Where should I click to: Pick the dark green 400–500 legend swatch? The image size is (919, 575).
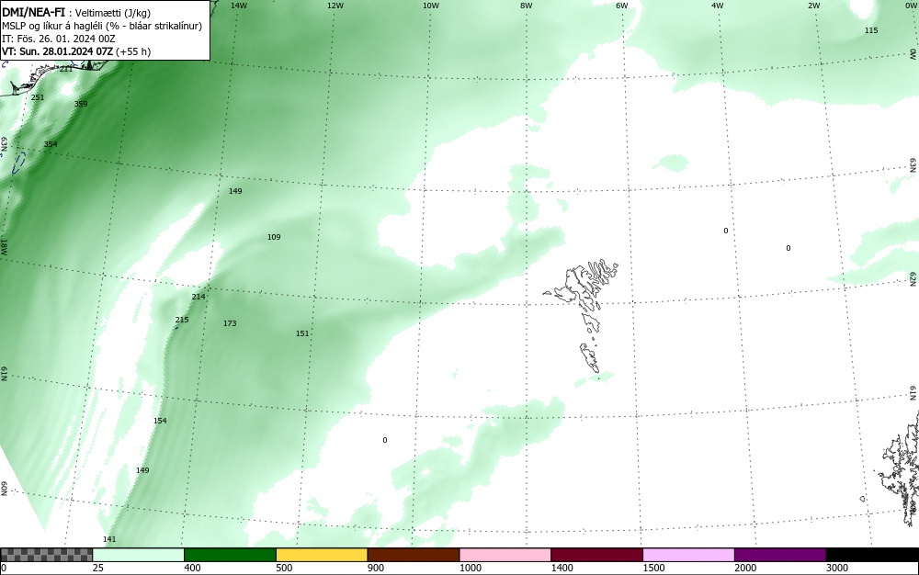230,555
